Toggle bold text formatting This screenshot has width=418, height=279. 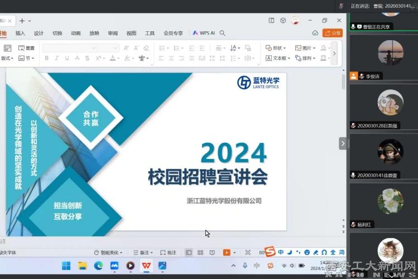(x=47, y=58)
